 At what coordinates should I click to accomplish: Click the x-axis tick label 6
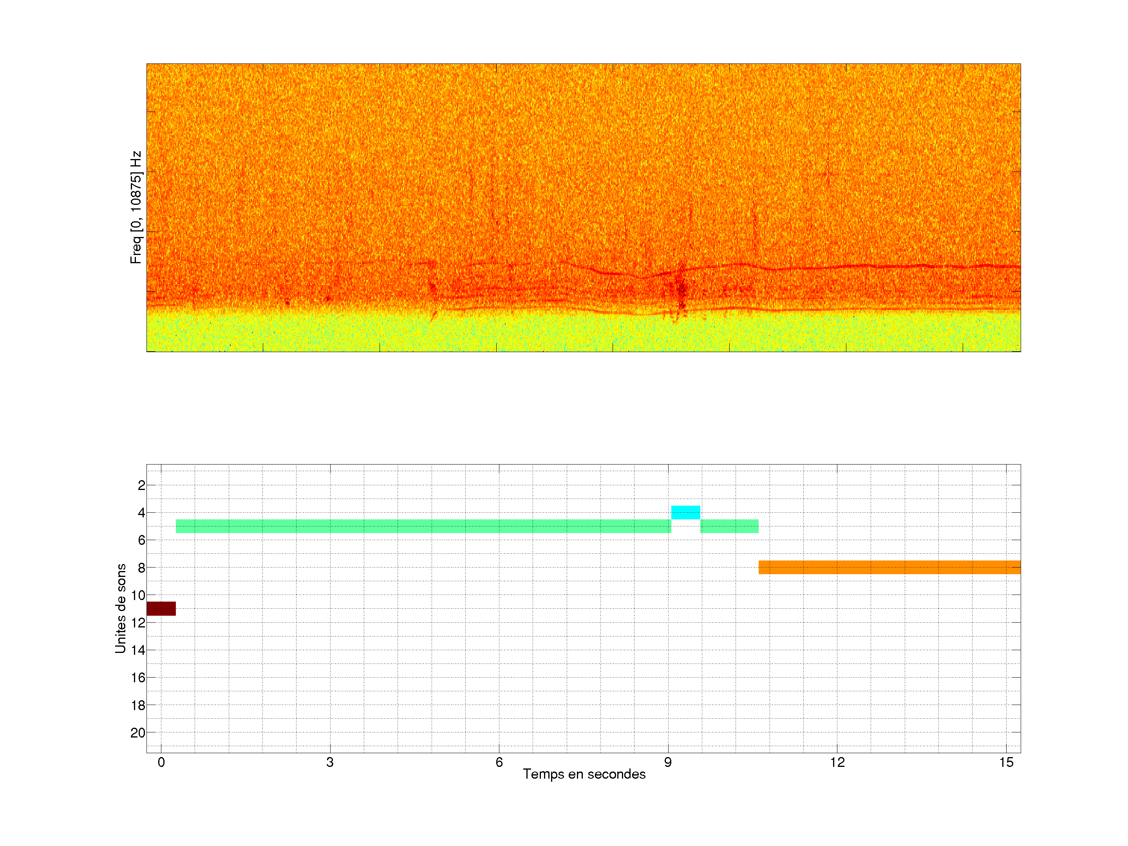pos(499,762)
